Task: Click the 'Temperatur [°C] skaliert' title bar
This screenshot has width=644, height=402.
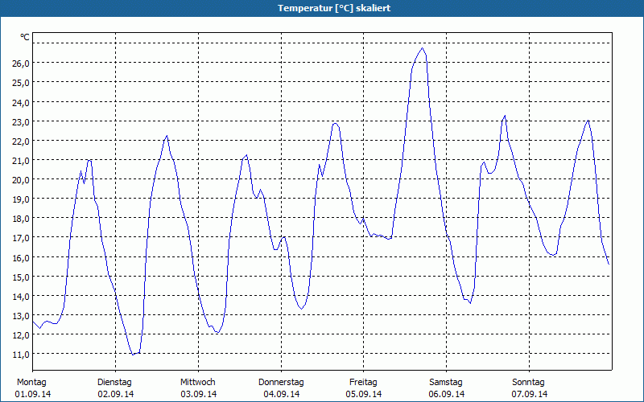Action: 322,8
